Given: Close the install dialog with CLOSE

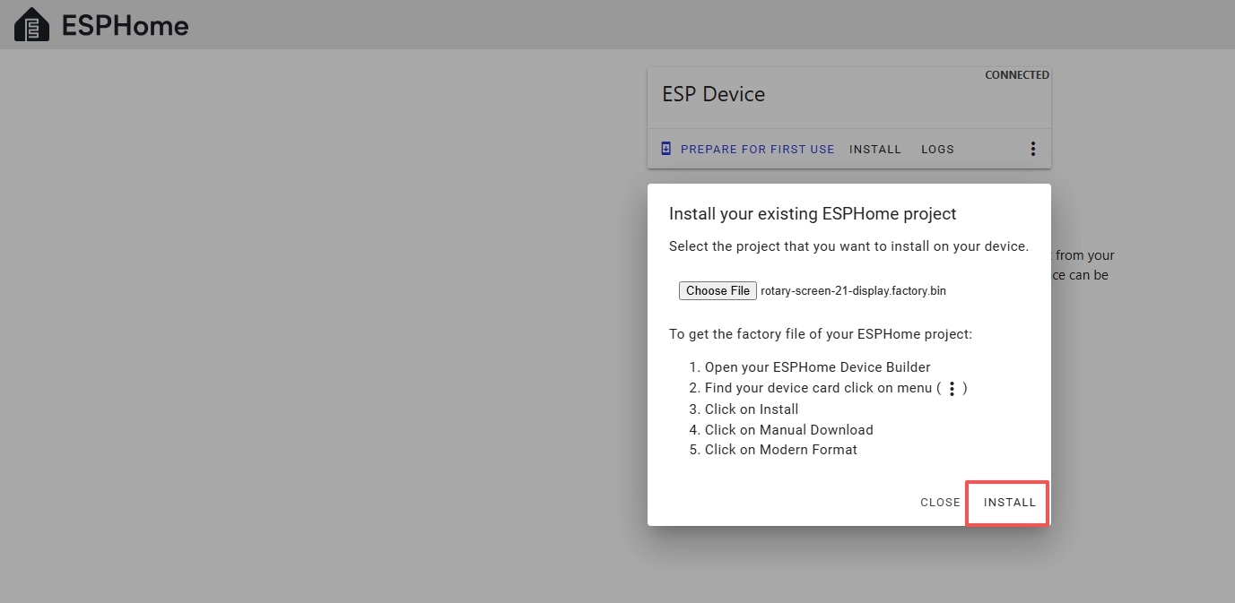Looking at the screenshot, I should coord(940,503).
